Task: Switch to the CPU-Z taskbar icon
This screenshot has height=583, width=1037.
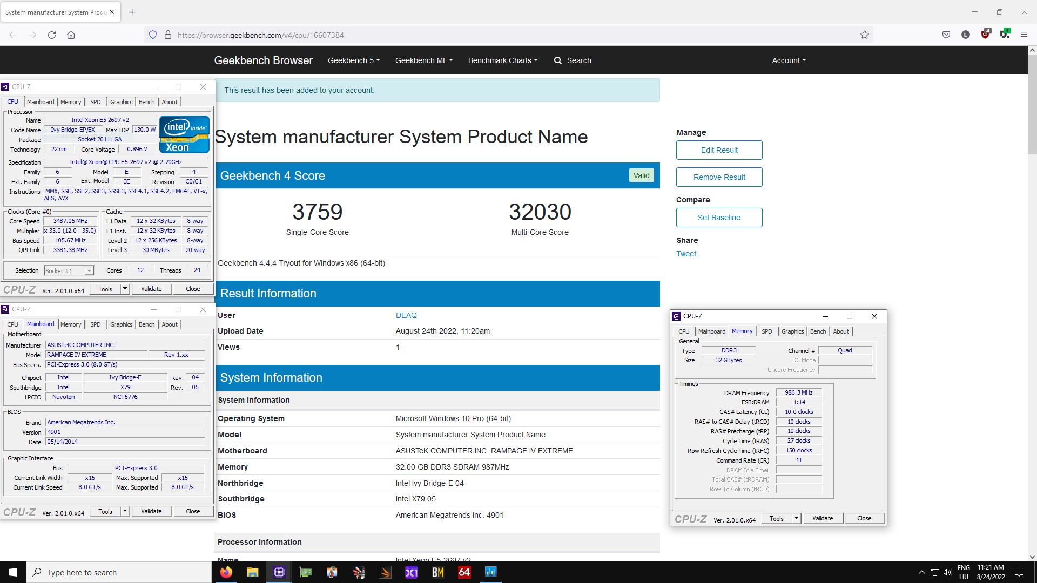Action: tap(279, 572)
